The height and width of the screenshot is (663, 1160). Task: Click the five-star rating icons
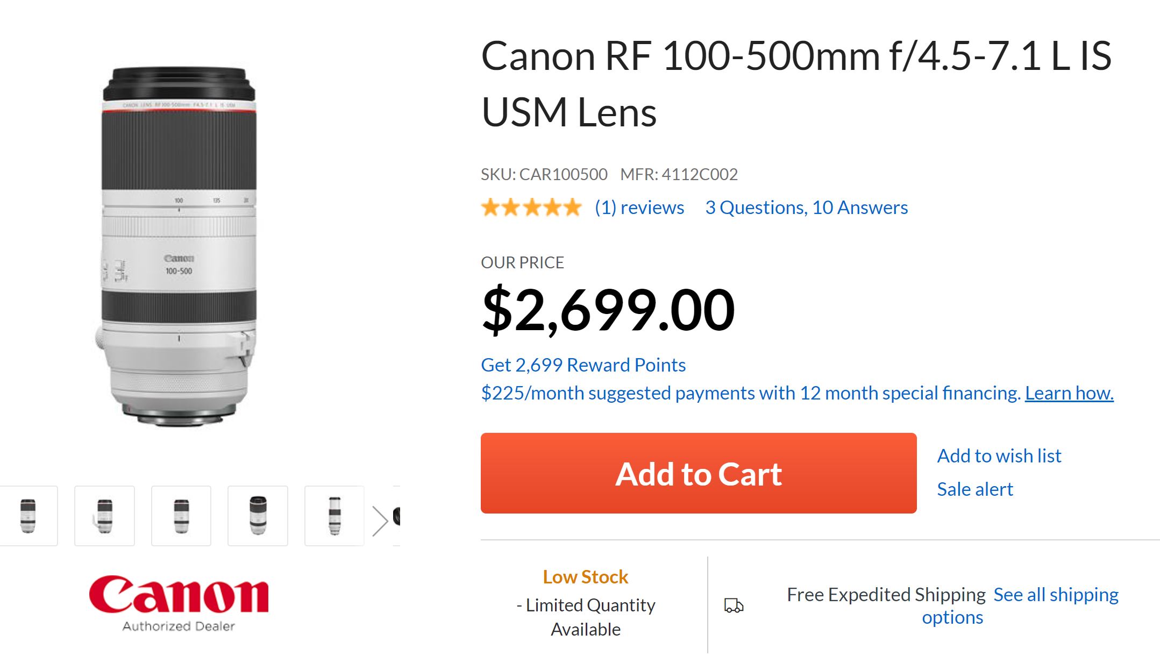pyautogui.click(x=531, y=208)
